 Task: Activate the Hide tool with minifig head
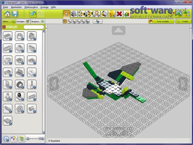pos(112,14)
